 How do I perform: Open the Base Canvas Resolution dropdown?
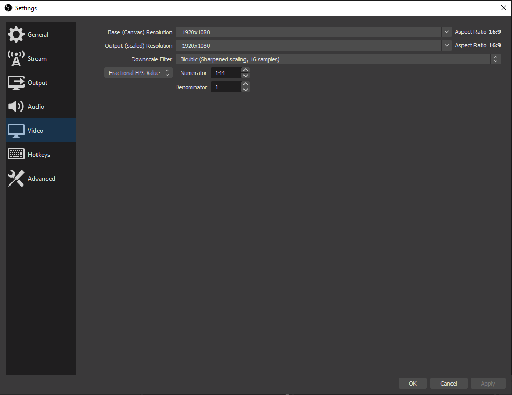pos(446,32)
